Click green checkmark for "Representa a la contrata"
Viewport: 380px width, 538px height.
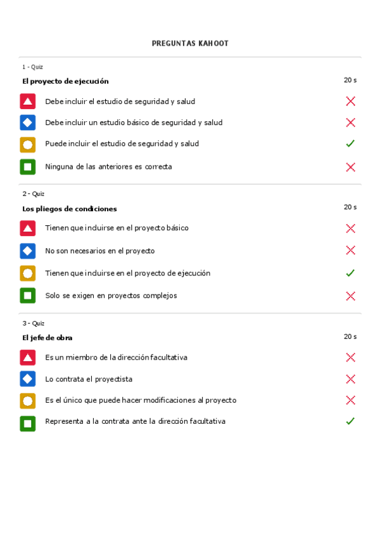click(x=350, y=421)
